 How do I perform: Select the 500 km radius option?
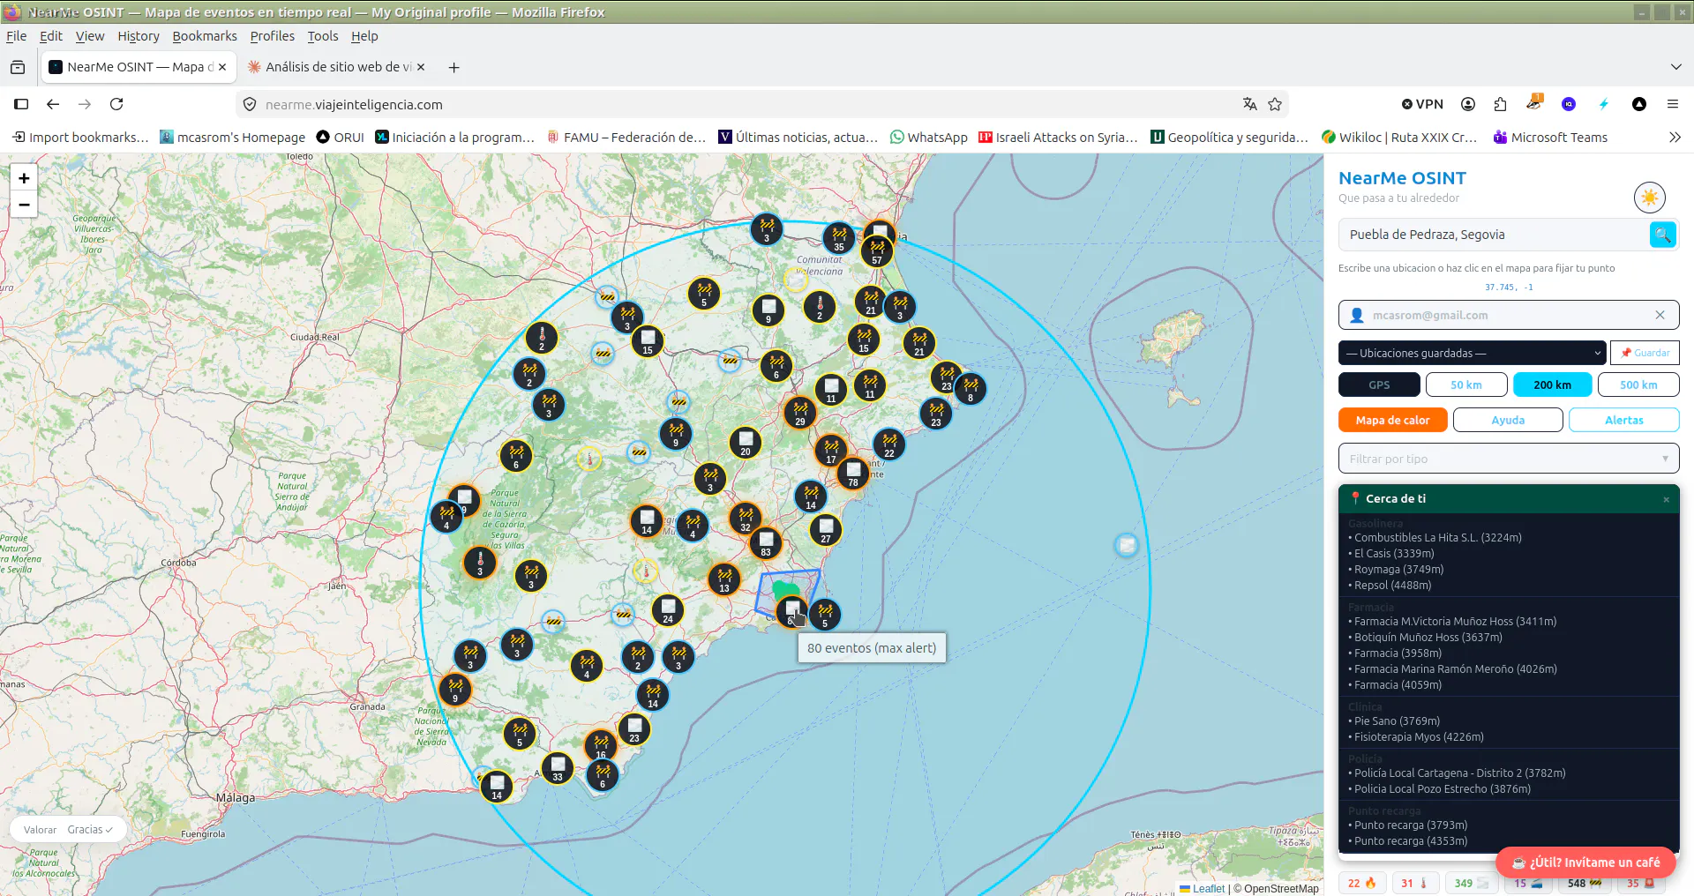(x=1638, y=385)
